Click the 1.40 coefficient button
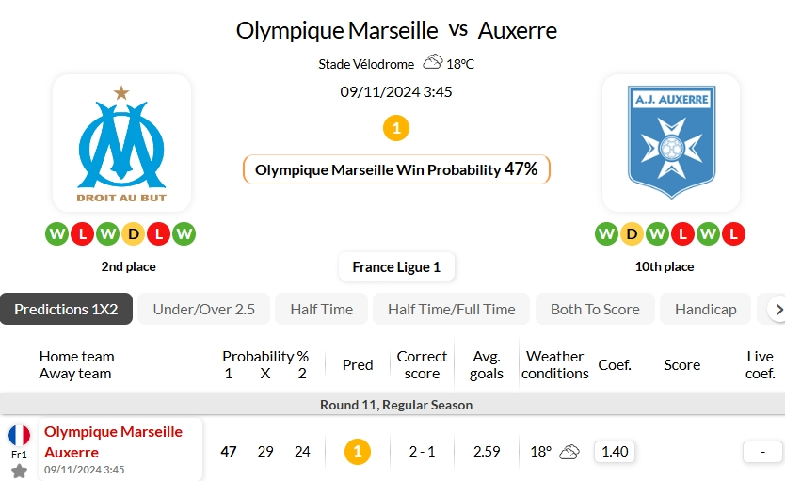Image resolution: width=785 pixels, height=481 pixels. click(615, 452)
